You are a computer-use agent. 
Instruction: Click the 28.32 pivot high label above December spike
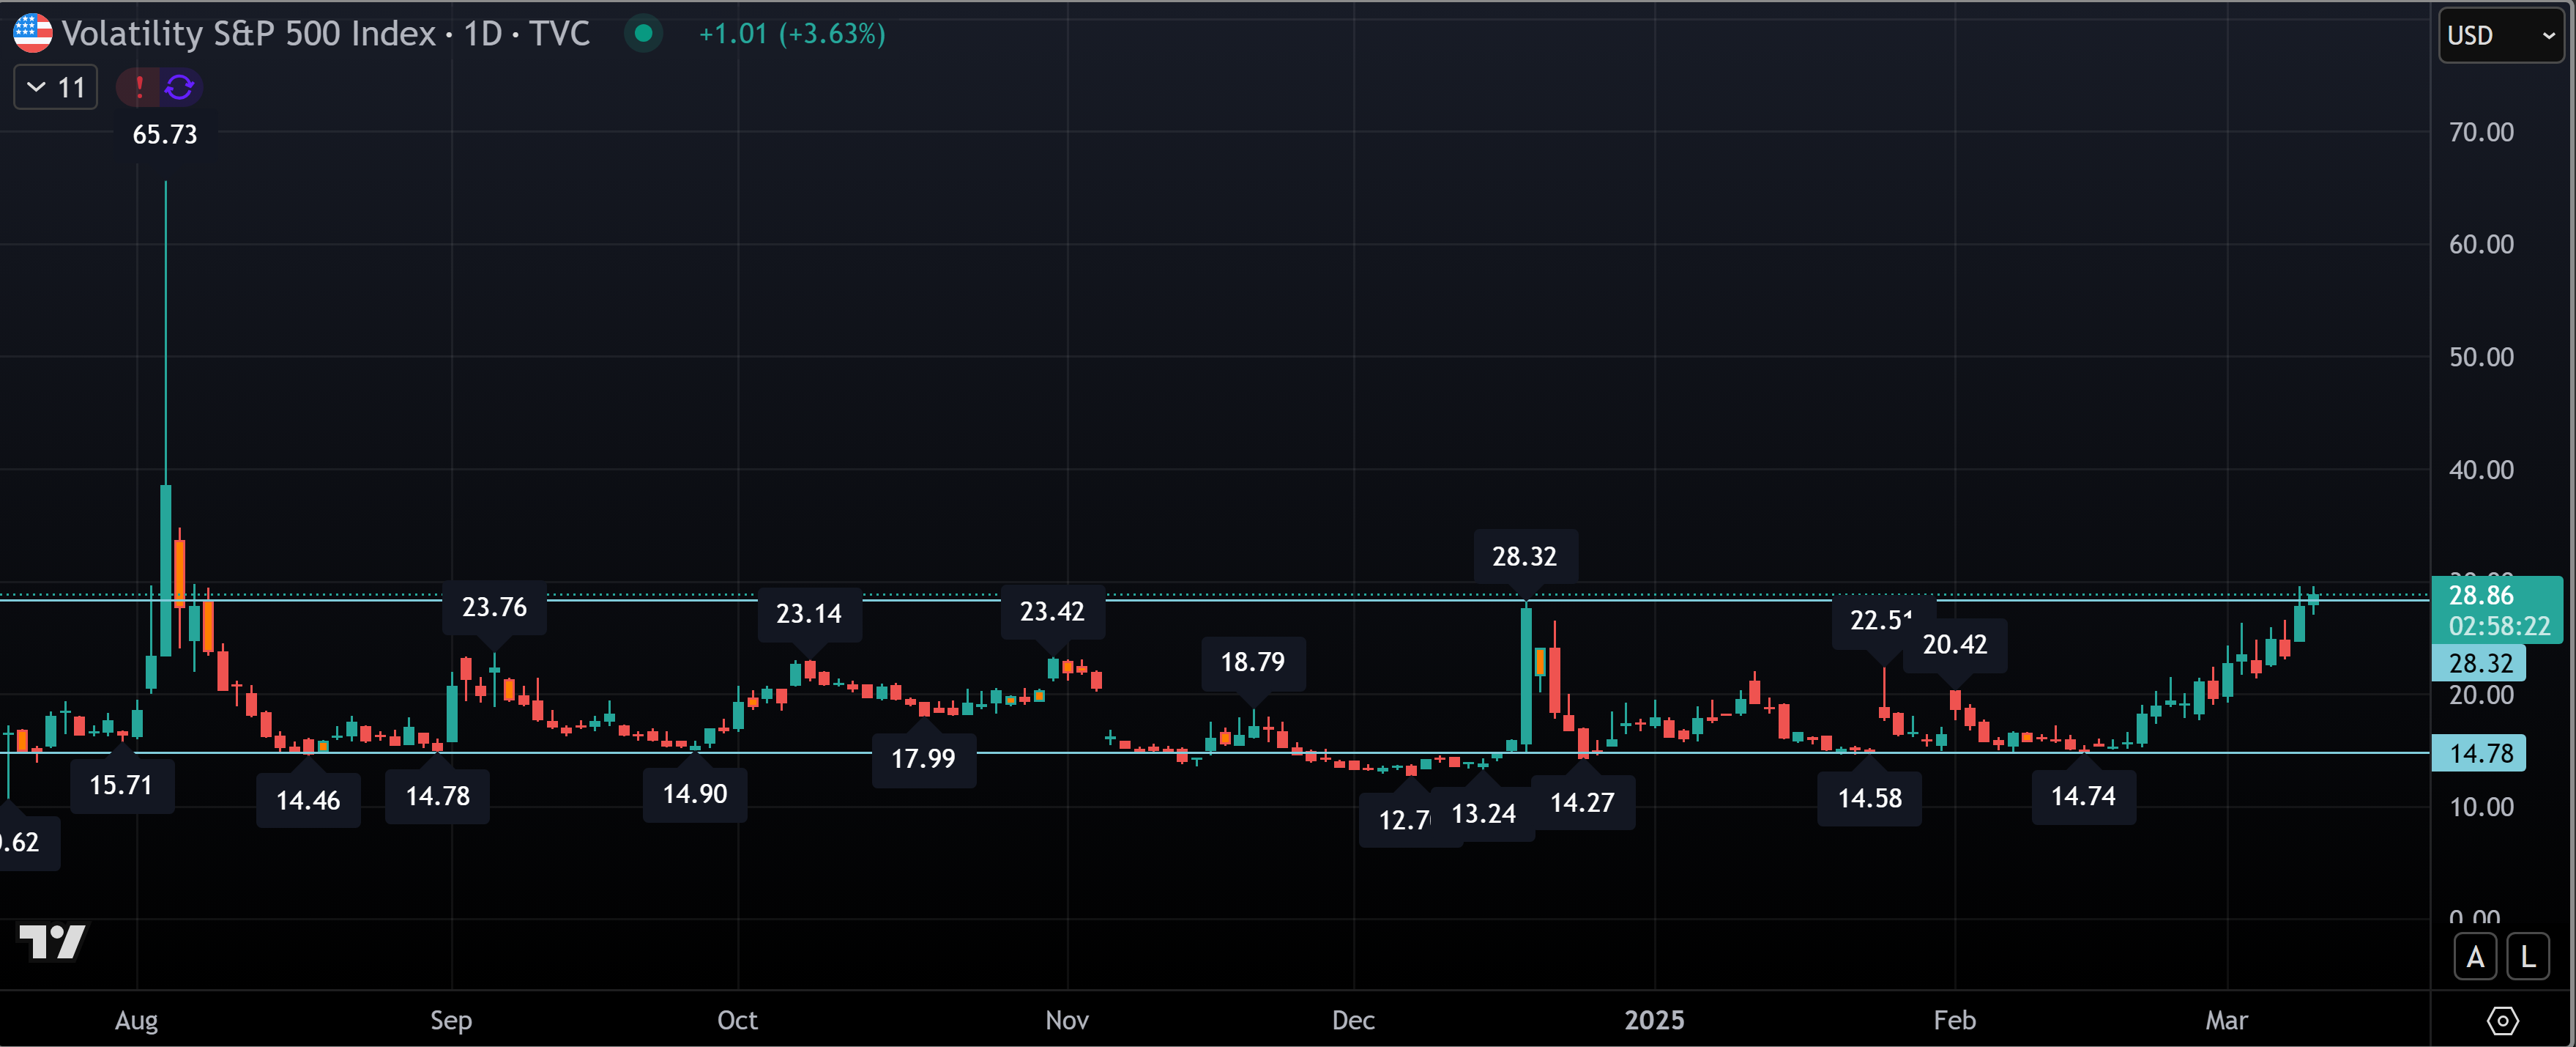(x=1524, y=557)
